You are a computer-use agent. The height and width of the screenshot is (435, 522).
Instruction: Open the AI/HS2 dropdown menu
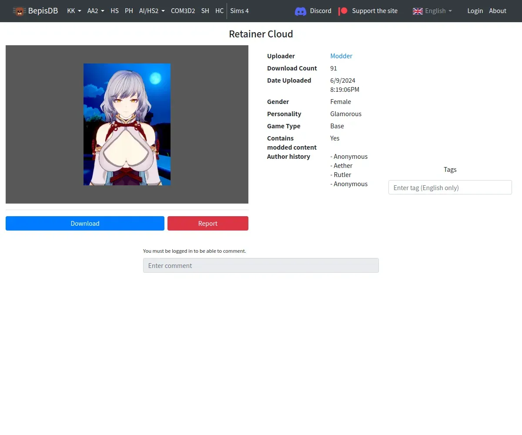(152, 11)
